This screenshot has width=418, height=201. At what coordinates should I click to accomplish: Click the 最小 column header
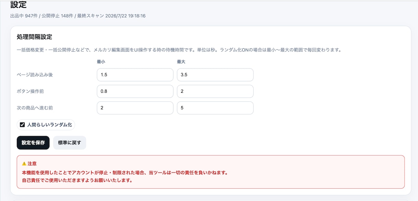click(101, 62)
